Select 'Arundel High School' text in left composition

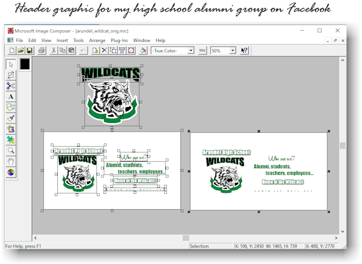click(78, 151)
